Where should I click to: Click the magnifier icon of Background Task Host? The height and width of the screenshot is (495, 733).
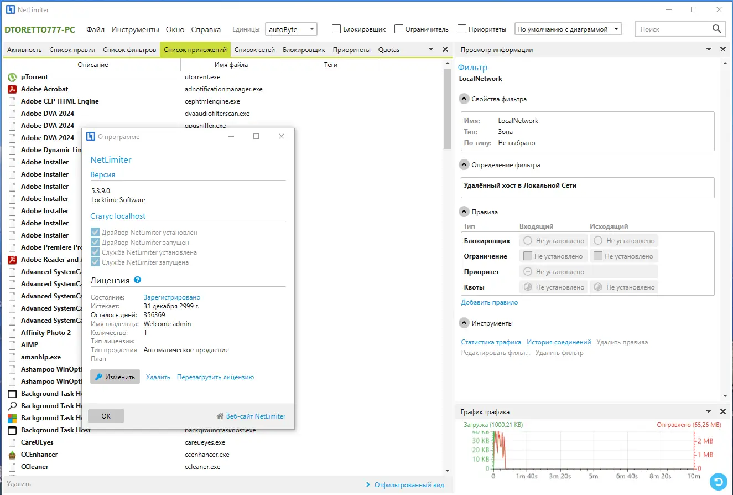coord(12,406)
